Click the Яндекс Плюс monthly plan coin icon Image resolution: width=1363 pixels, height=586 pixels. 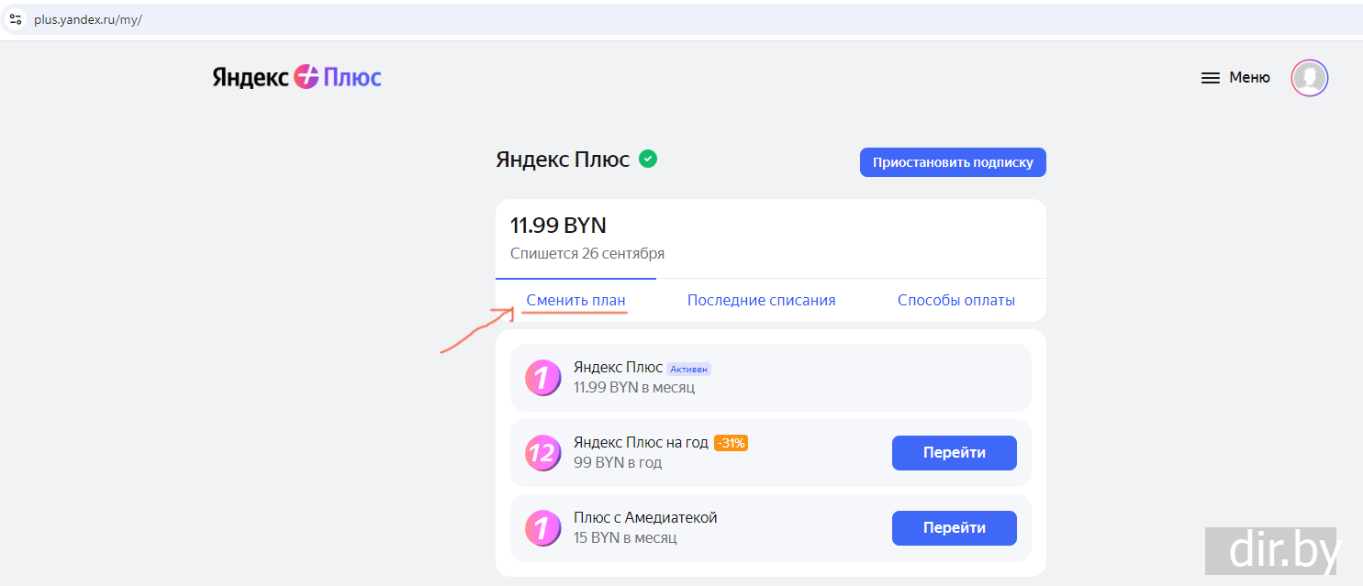542,378
